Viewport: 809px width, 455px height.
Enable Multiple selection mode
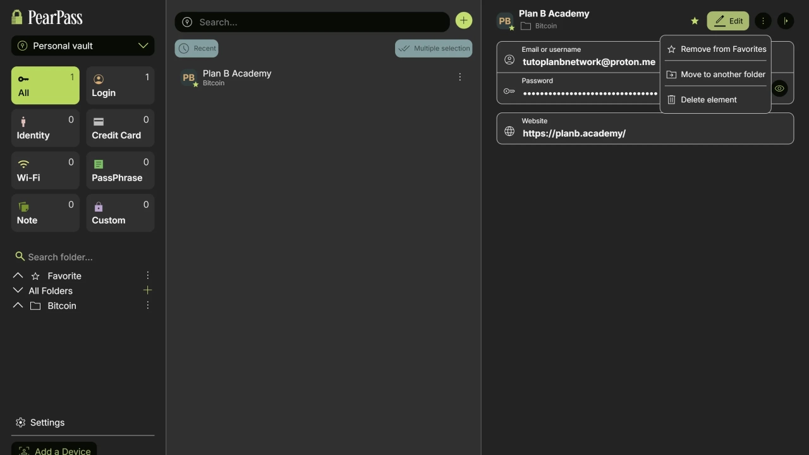(x=434, y=48)
